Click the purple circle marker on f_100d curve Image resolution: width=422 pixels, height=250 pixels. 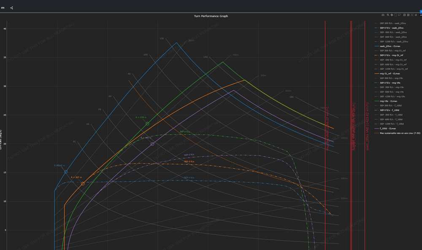[152, 144]
